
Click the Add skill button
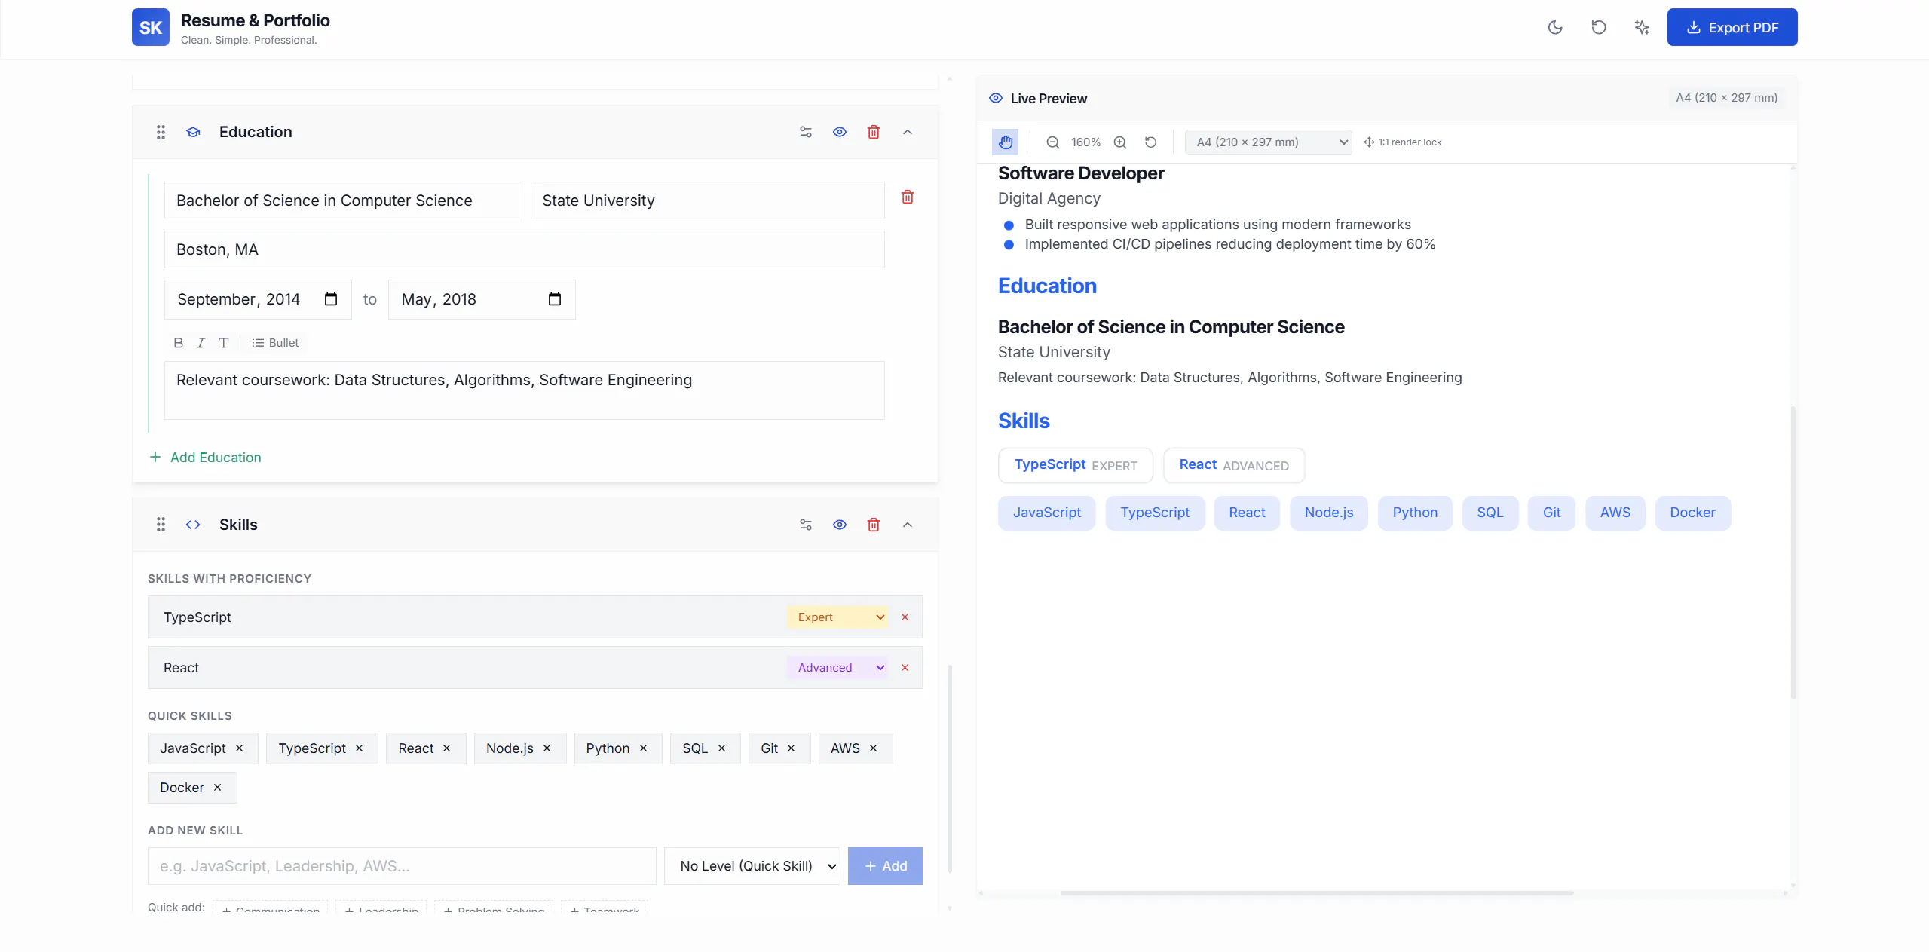[x=885, y=866]
